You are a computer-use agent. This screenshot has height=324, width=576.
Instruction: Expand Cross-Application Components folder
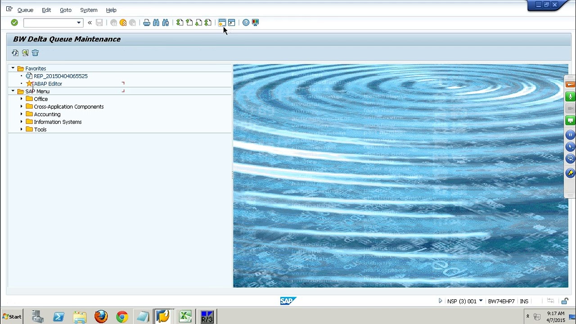point(21,107)
